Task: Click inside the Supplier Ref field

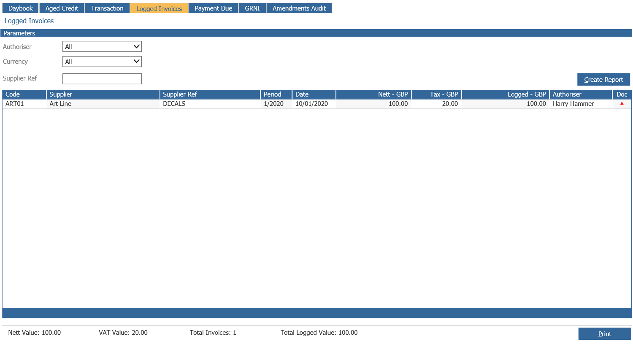Action: 101,78
